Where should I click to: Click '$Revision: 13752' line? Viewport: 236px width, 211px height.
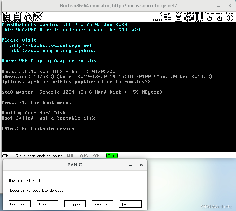click(x=107, y=77)
